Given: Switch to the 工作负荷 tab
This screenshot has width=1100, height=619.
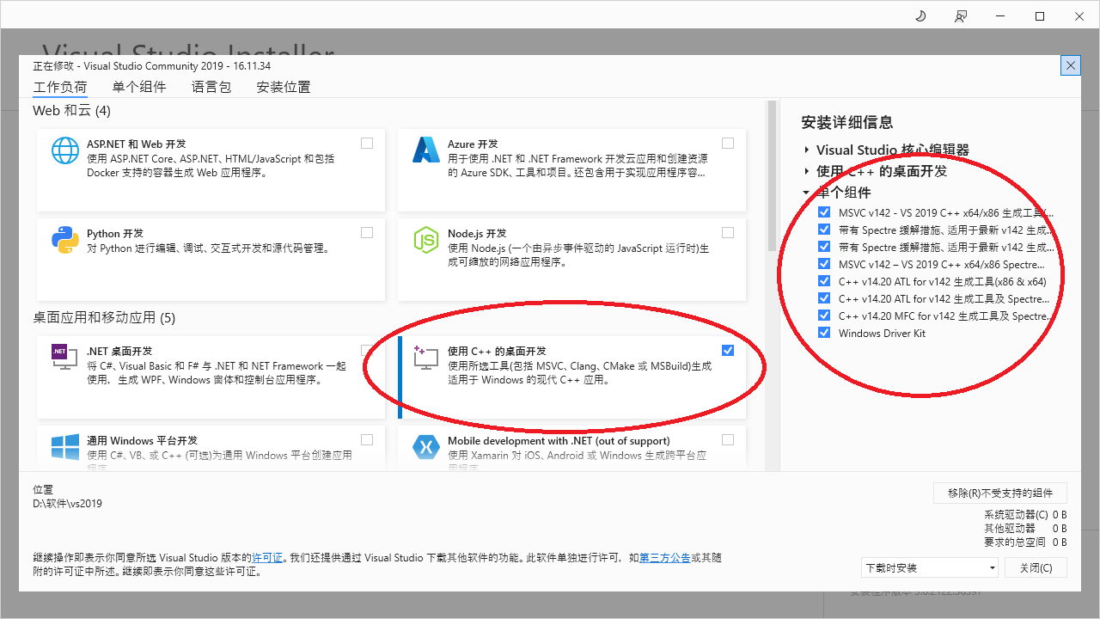Looking at the screenshot, I should [x=60, y=88].
